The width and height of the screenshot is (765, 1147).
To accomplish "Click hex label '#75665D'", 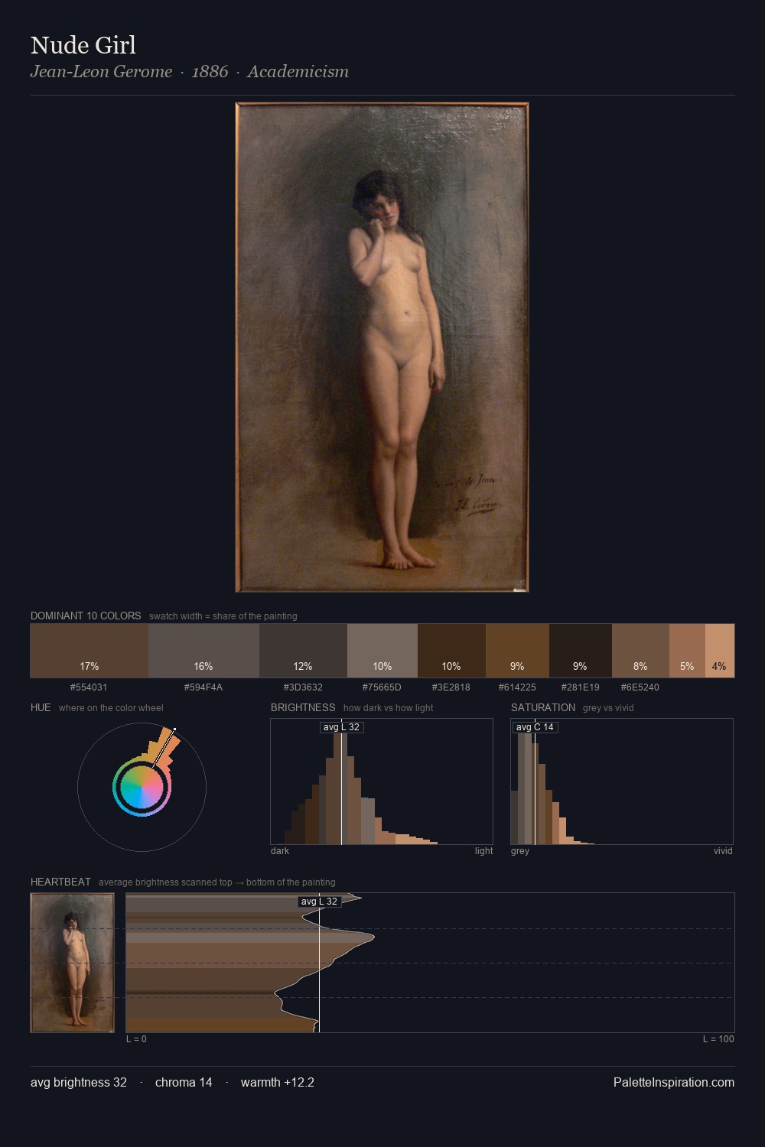I will [x=382, y=687].
